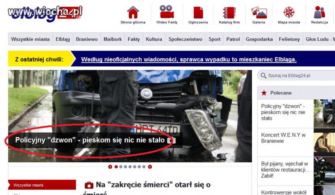Image resolution: width=335 pixels, height=195 pixels.
Task: Click the Polecane star icon
Action: tap(264, 93)
